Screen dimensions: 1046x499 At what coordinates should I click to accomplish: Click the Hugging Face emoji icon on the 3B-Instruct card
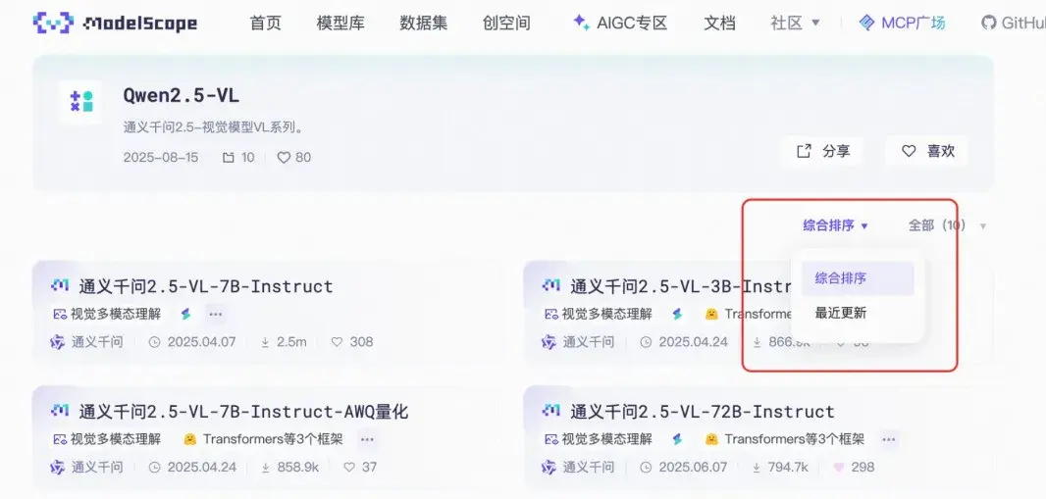[x=711, y=314]
